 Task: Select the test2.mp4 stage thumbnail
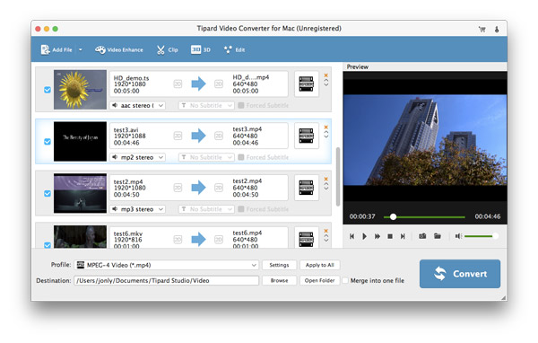click(x=80, y=193)
